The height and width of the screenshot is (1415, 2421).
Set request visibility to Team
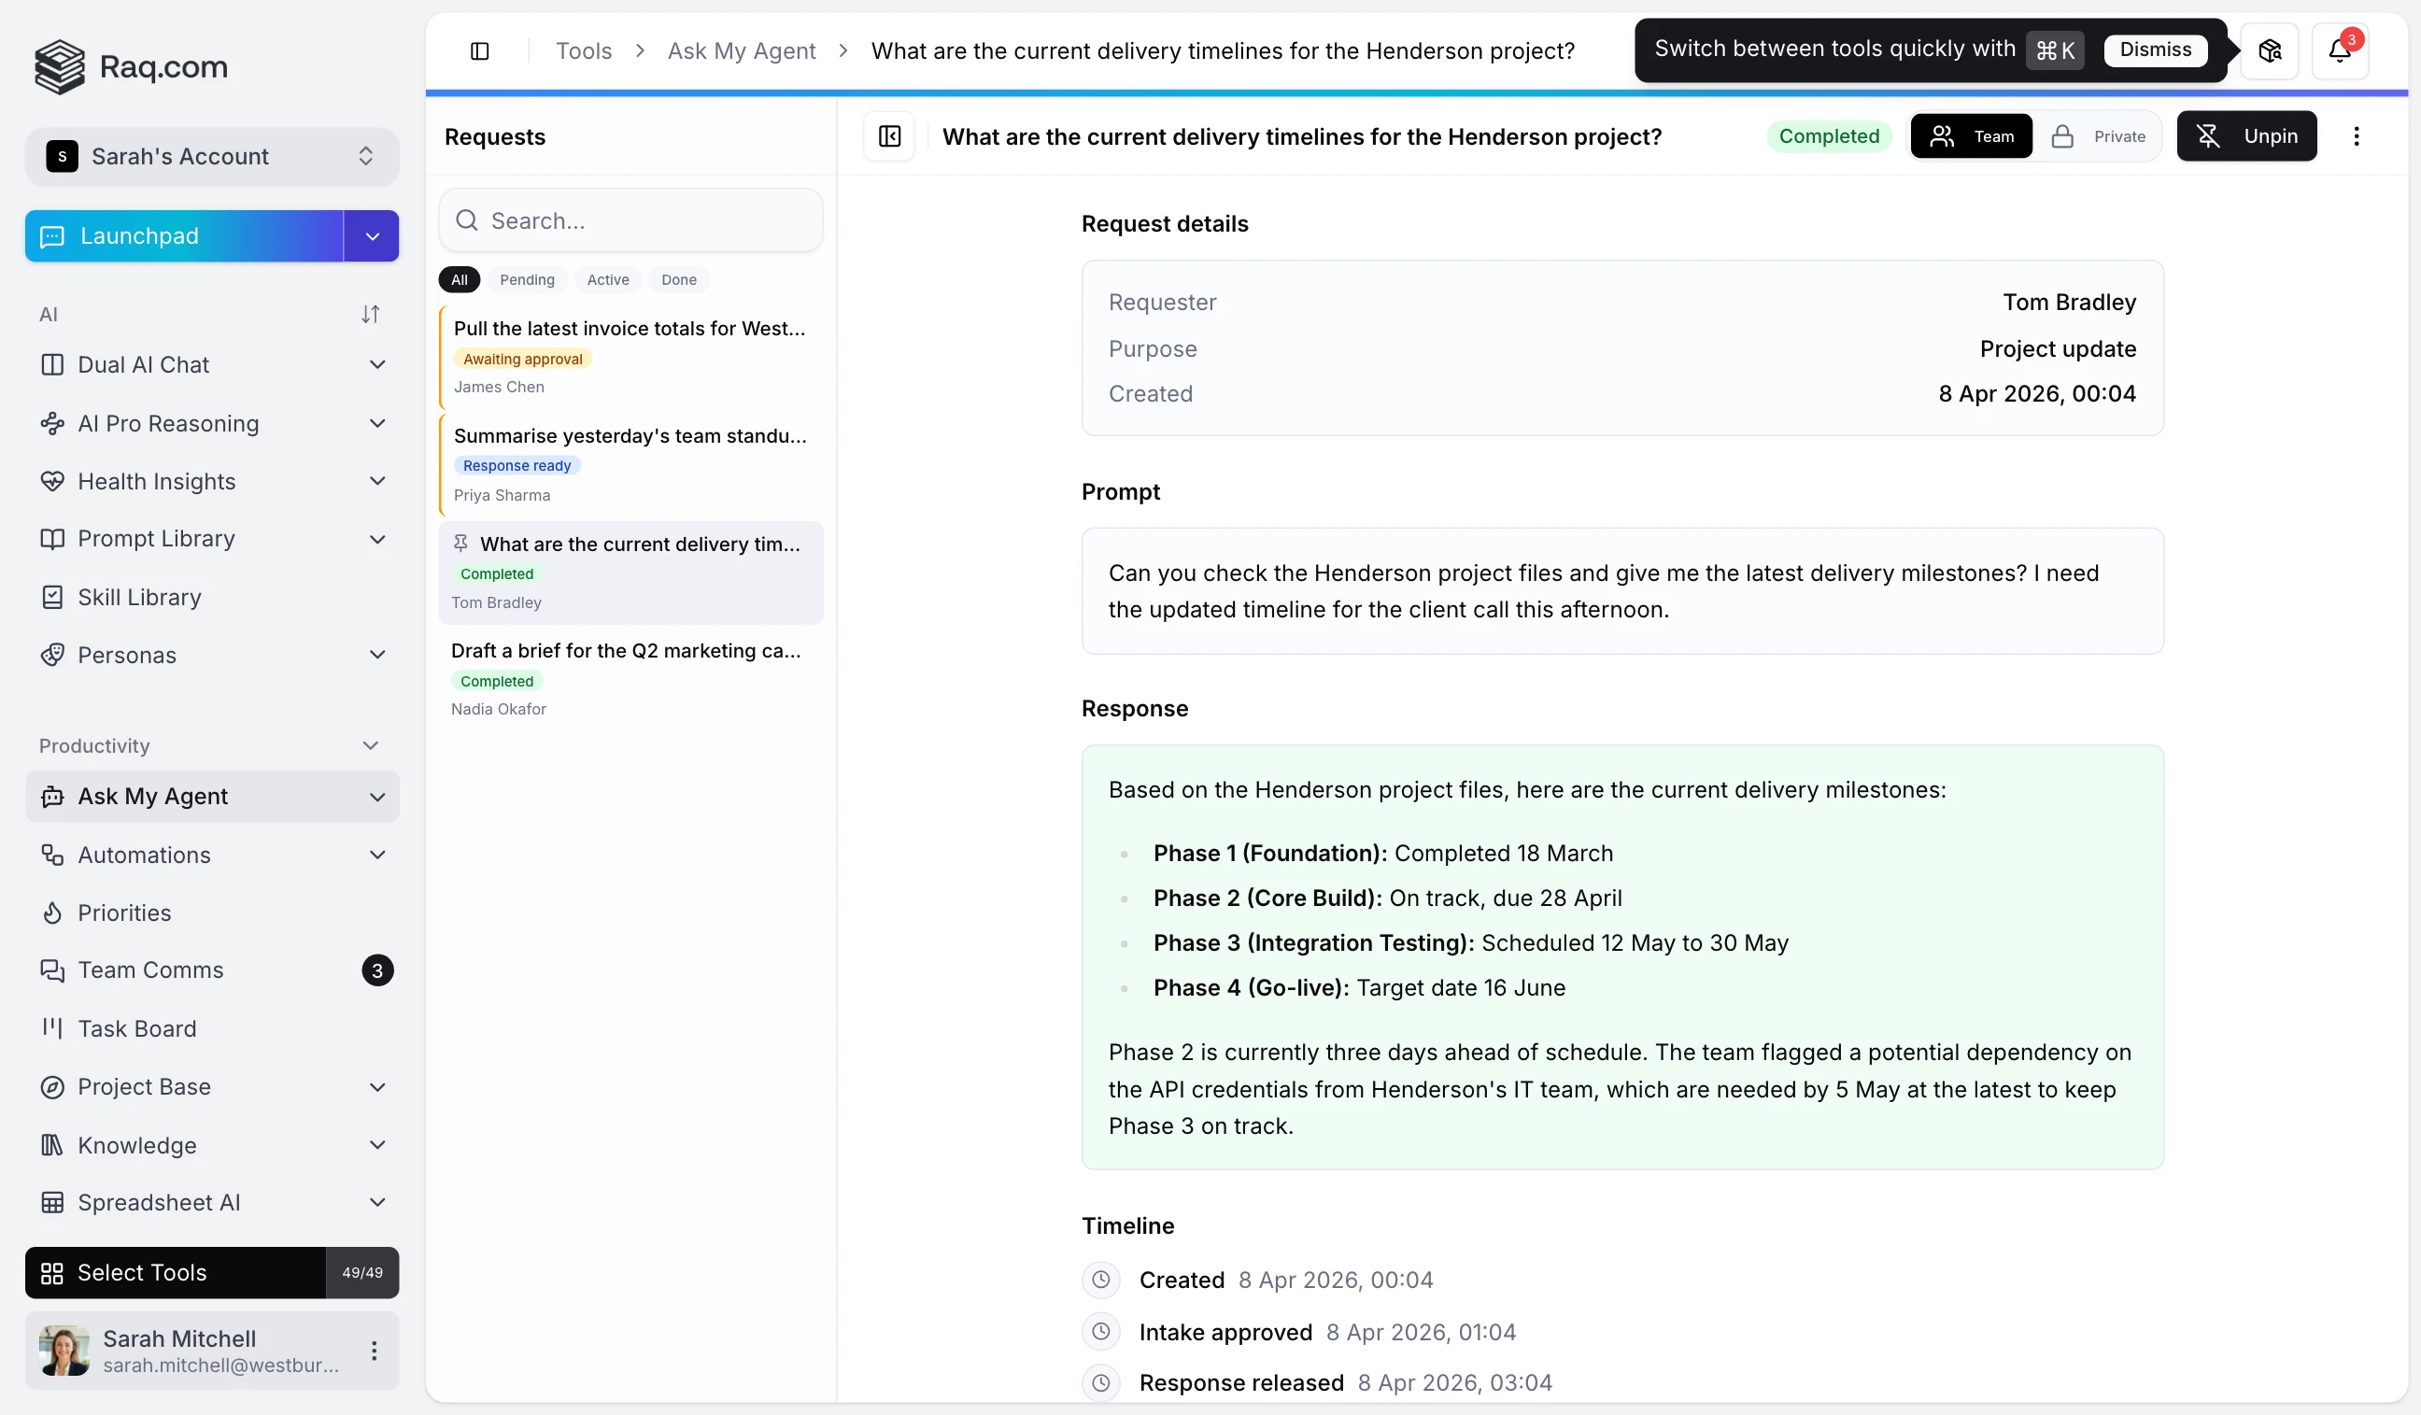(x=1972, y=136)
